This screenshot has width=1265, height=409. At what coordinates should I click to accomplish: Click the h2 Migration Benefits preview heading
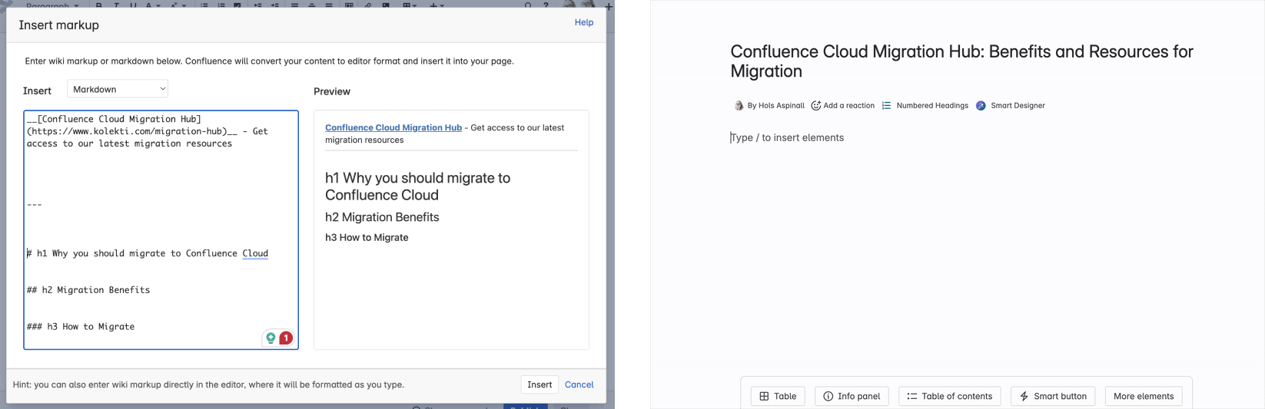coord(382,217)
